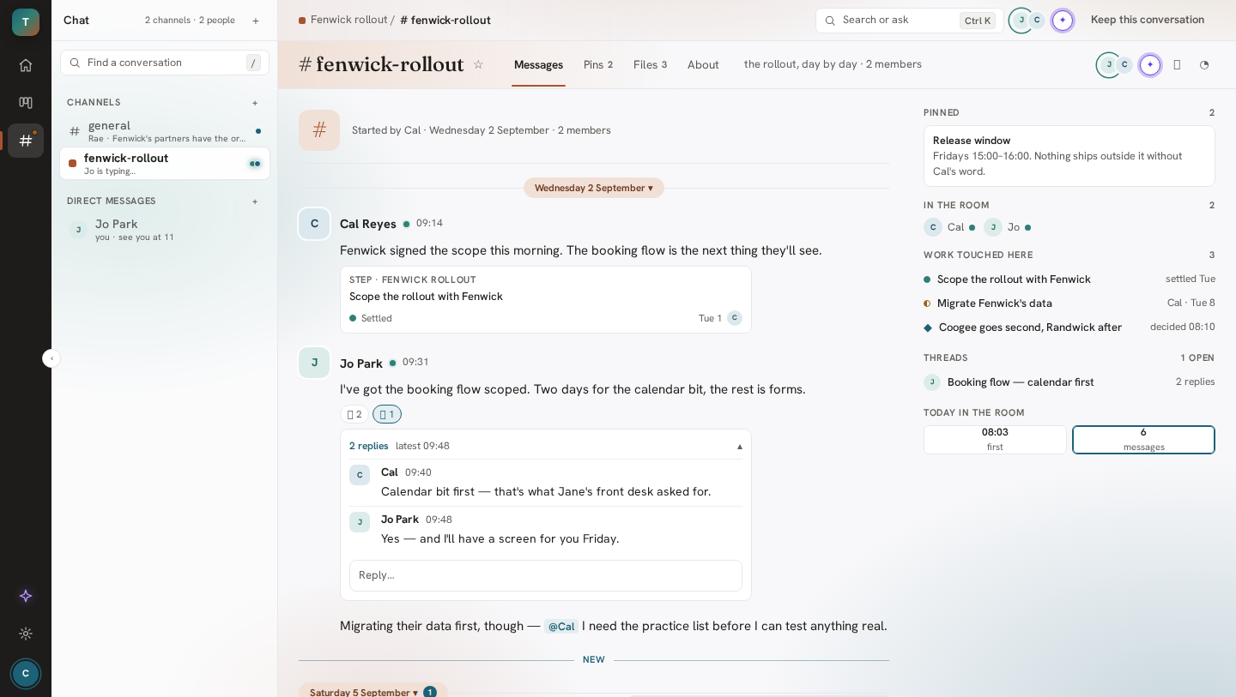1236x697 pixels.
Task: Open the 'Wednesday 2 September' date dropdown
Action: pyautogui.click(x=594, y=188)
